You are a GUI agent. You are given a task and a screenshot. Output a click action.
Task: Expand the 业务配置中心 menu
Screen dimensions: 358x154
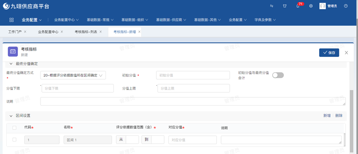click(67, 20)
